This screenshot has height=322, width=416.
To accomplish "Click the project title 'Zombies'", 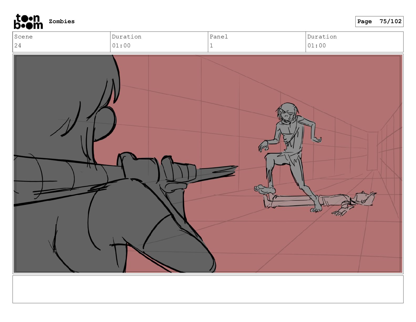I will click(62, 21).
